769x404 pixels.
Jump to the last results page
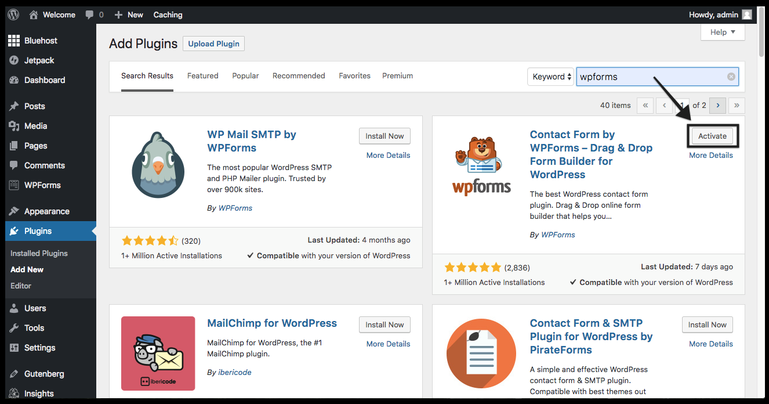(x=737, y=105)
